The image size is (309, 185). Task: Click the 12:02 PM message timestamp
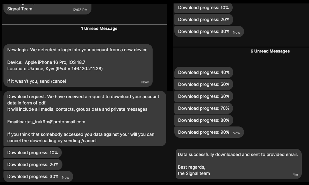(80, 10)
